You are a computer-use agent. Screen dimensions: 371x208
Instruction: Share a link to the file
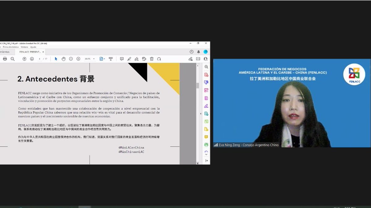pos(191,59)
